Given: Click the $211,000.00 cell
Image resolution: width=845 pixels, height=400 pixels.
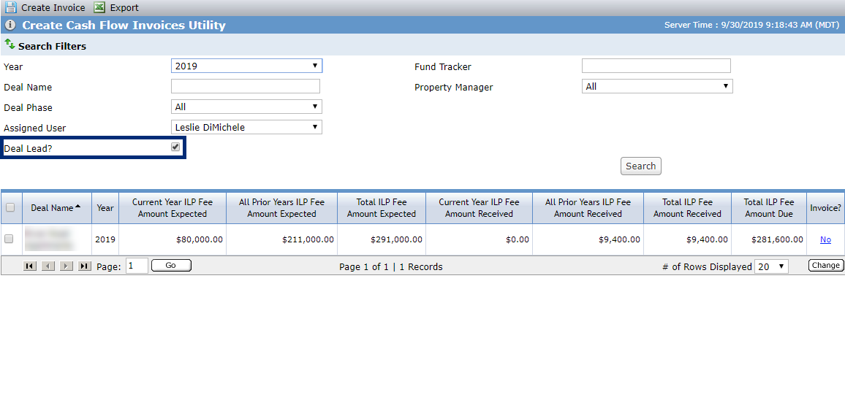Looking at the screenshot, I should (282, 239).
